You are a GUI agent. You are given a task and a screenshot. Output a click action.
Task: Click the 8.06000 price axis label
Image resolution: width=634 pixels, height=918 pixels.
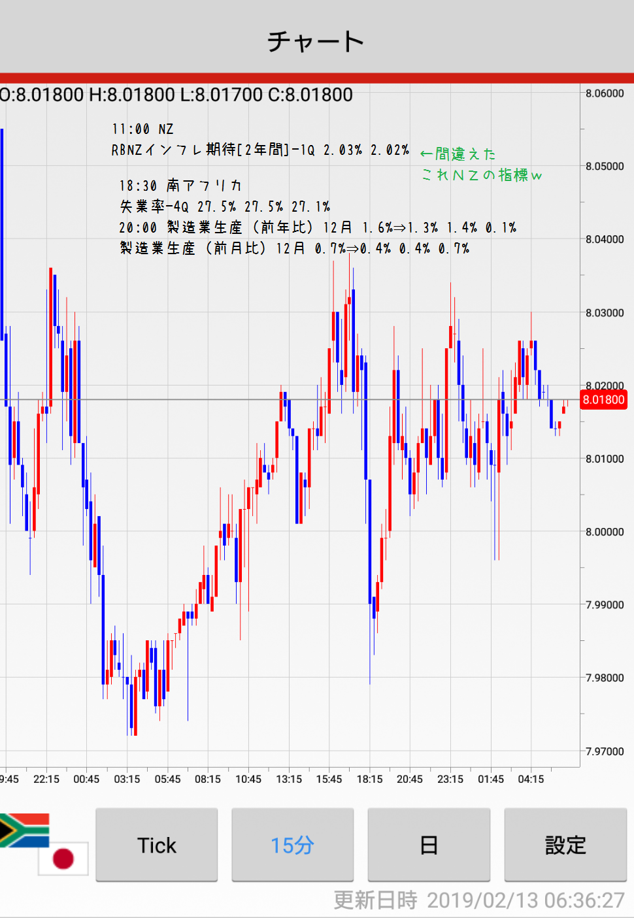click(605, 93)
